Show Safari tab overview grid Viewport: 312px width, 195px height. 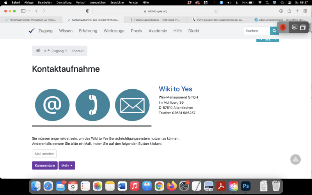click(305, 11)
